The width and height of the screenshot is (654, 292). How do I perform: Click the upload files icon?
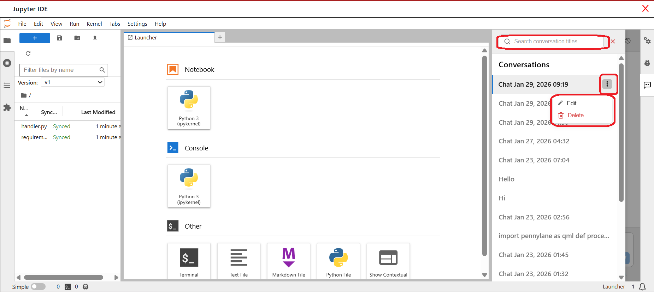[95, 38]
